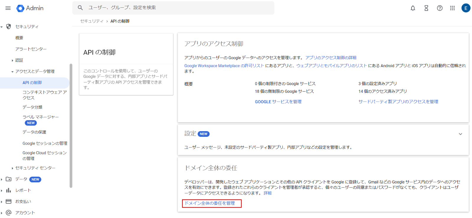Open 詳細 link in domain delegation
Screen dimensions: 472x218
click(268, 193)
